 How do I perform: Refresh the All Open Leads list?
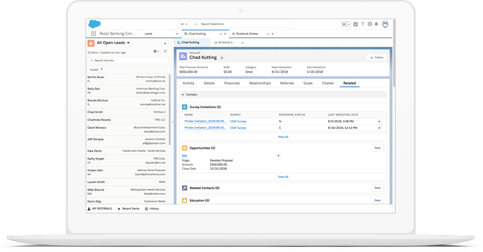pyautogui.click(x=165, y=51)
